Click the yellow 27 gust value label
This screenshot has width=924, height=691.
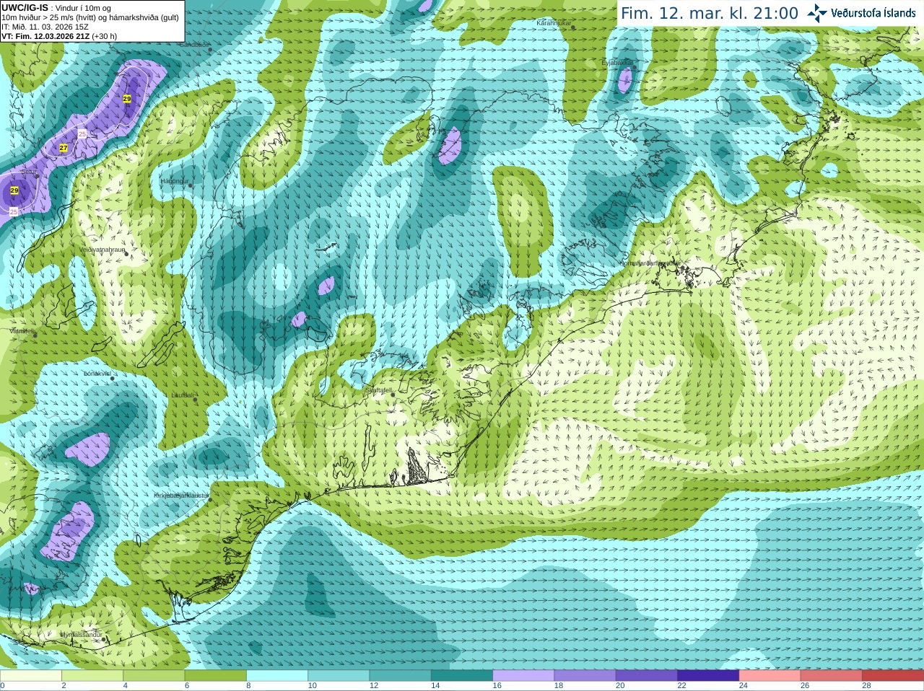64,148
